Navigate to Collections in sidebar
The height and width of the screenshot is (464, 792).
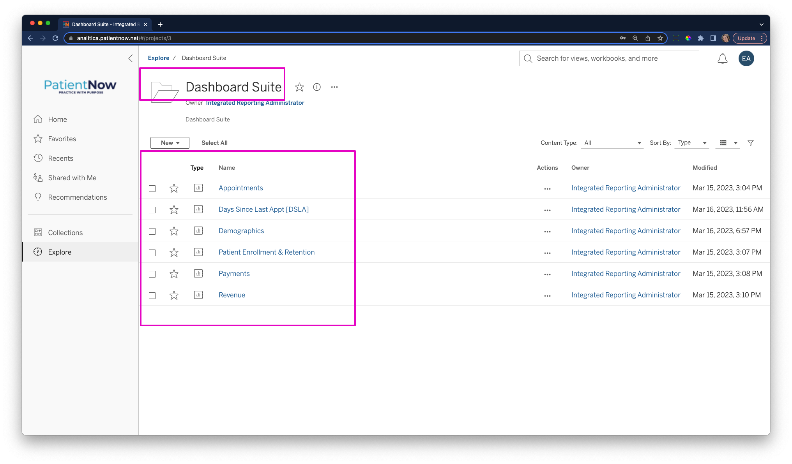(65, 232)
